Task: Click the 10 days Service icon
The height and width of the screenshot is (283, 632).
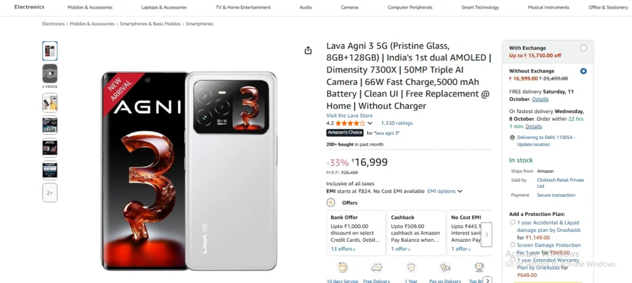Action: point(343,268)
